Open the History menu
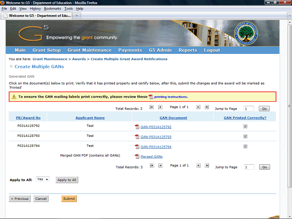 [35, 9]
